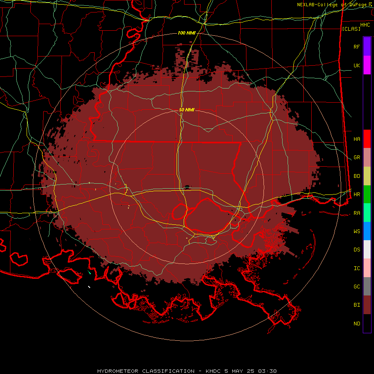Click the "DS" legend label
374x374 pixels.
pyautogui.click(x=357, y=250)
